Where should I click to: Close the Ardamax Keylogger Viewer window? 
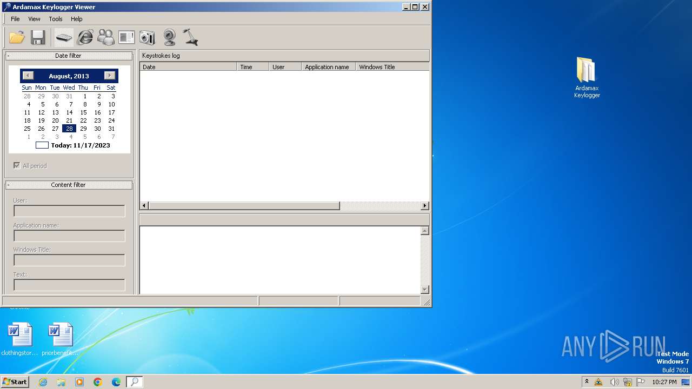point(425,7)
